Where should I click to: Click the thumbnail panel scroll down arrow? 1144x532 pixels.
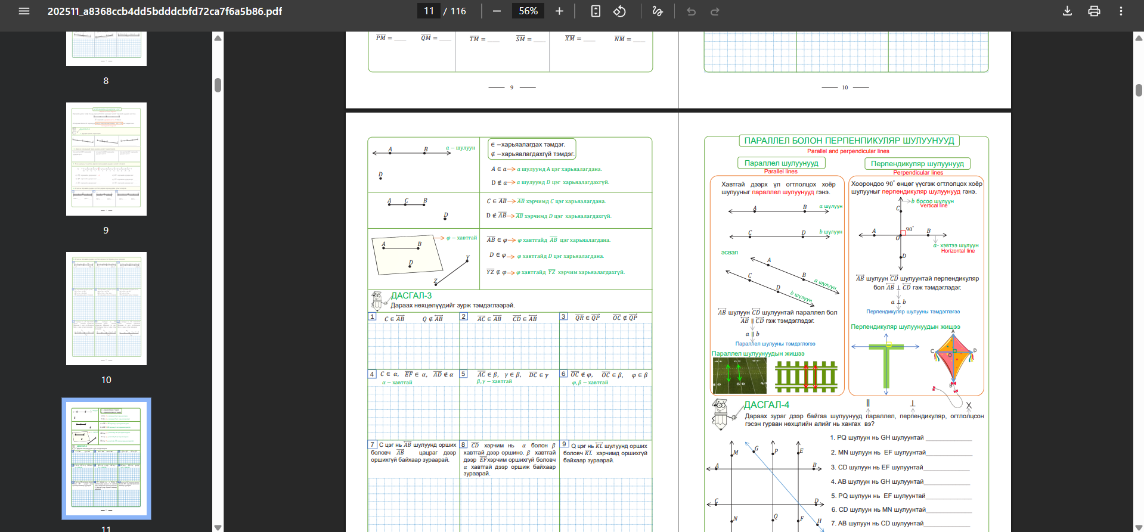pos(218,527)
